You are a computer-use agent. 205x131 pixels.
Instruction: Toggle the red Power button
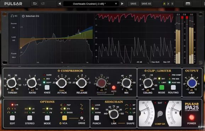pyautogui.click(x=192, y=117)
